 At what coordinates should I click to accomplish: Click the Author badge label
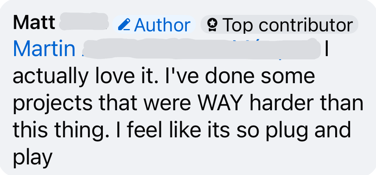[162, 25]
